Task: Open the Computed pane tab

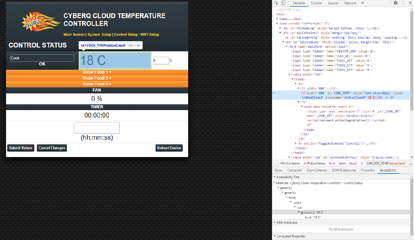Action: coord(294,170)
